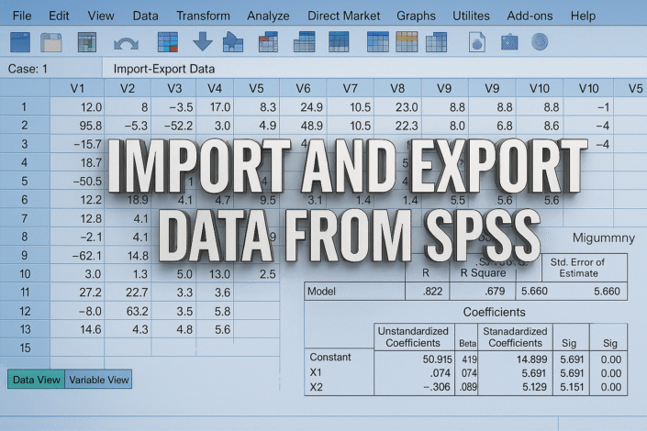The width and height of the screenshot is (647, 431).
Task: Switch to the Data View tab
Action: [37, 380]
